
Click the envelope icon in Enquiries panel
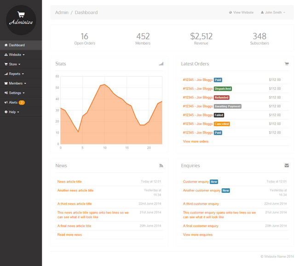coord(287,165)
